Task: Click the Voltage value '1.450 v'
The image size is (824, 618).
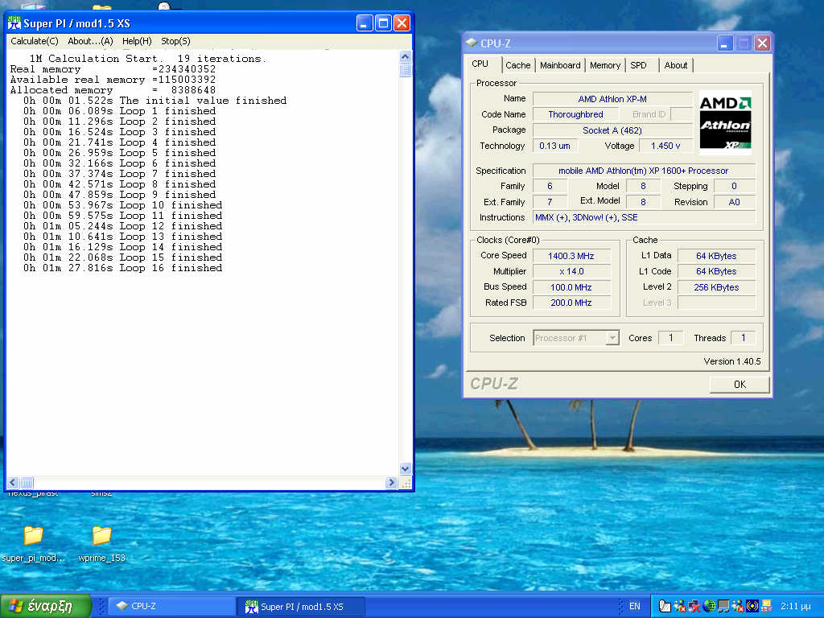Action: tap(665, 146)
